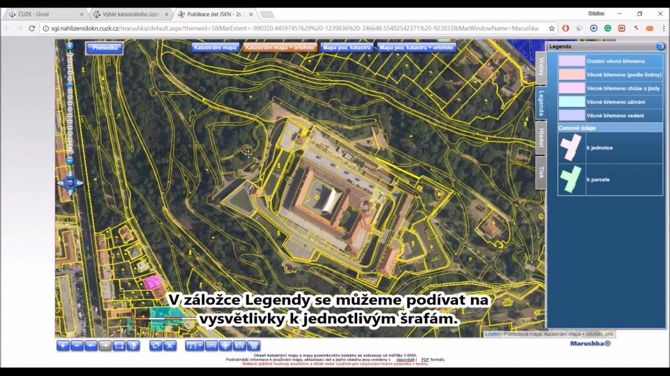The height and width of the screenshot is (376, 670).
Task: Click the round button in Legenda header
Action: [x=660, y=46]
